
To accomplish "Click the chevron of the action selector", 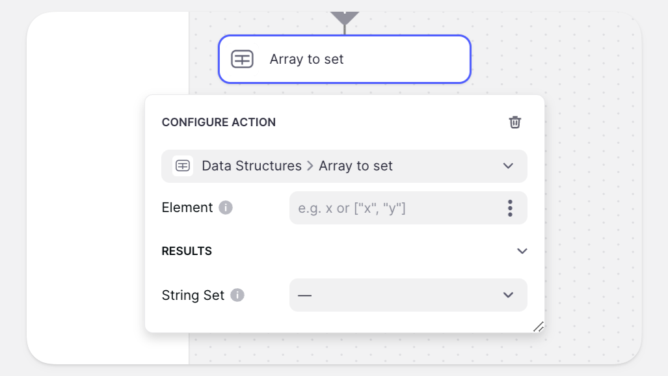I will pos(509,166).
